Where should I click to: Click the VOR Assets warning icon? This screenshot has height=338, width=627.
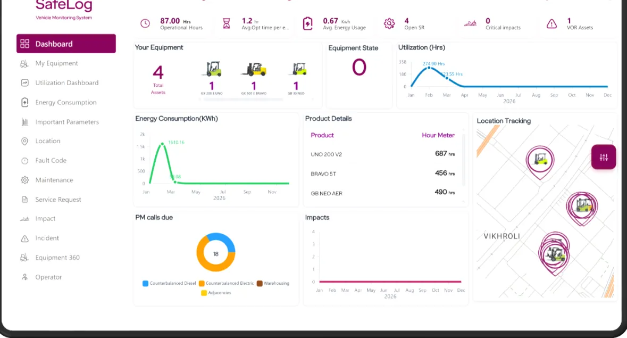point(552,24)
